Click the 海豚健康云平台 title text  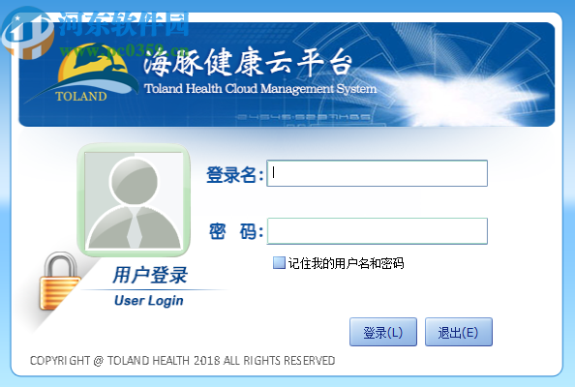point(248,62)
